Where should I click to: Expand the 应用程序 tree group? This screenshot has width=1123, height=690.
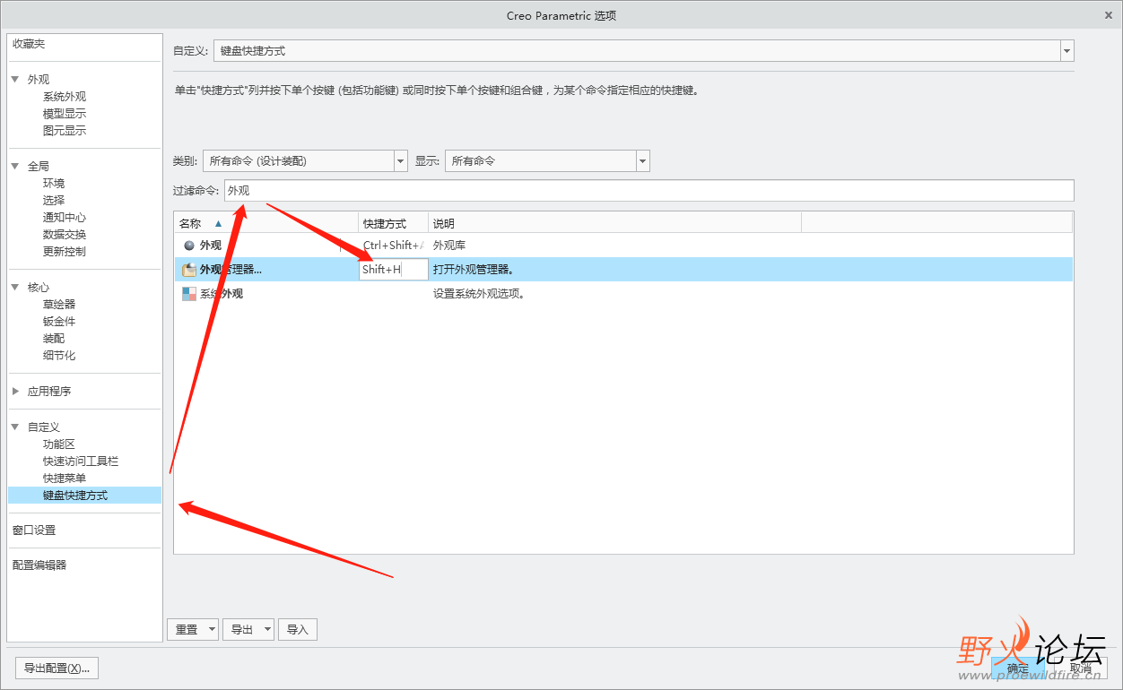(x=15, y=391)
